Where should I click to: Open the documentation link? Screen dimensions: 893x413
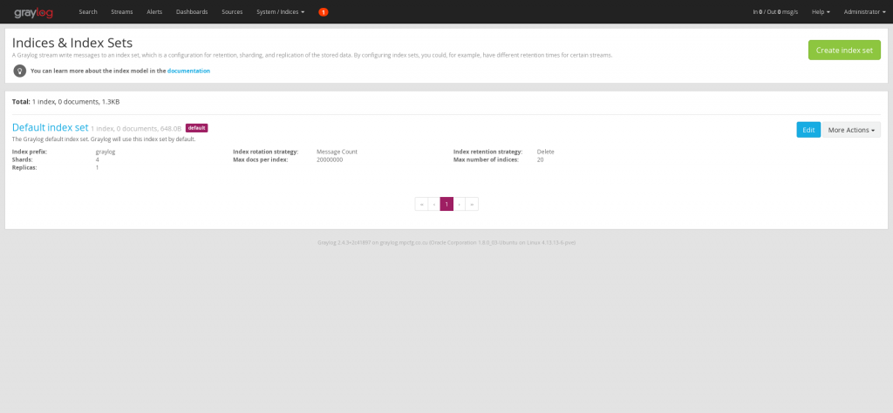pos(188,71)
